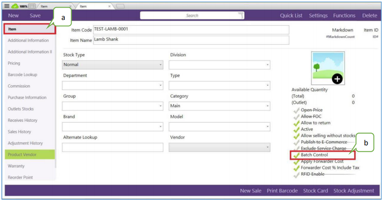Click Print Barcode
The height and width of the screenshot is (201, 384).
pos(282,191)
